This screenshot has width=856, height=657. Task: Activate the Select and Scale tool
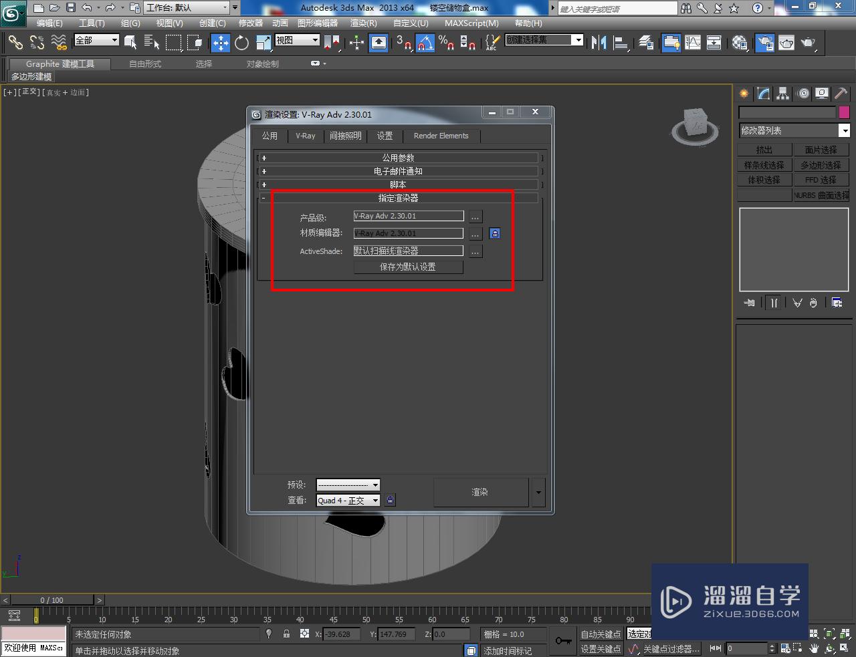point(263,43)
